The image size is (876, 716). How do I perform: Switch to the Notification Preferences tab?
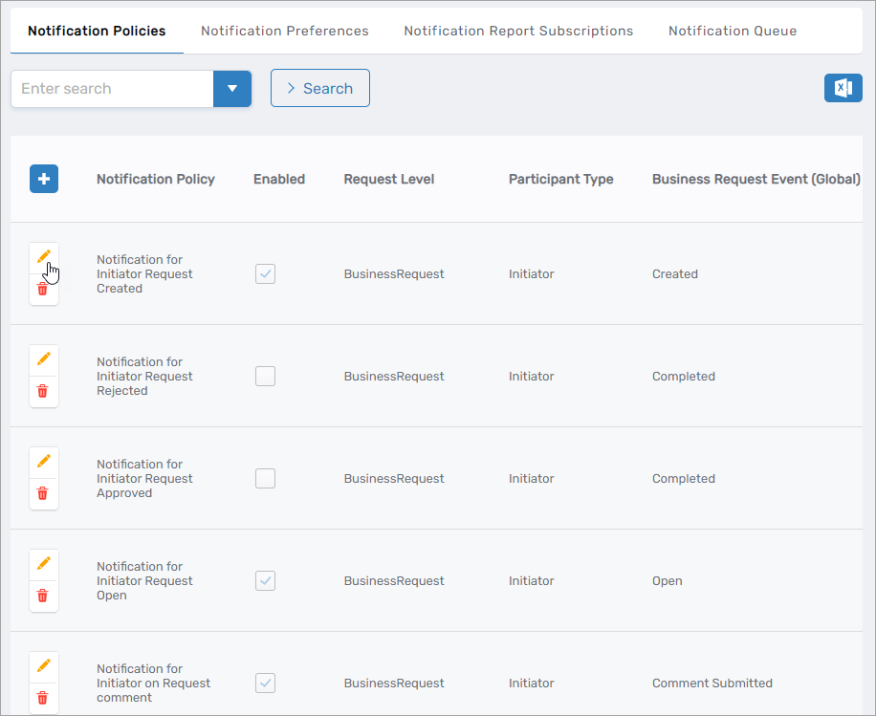pos(284,31)
